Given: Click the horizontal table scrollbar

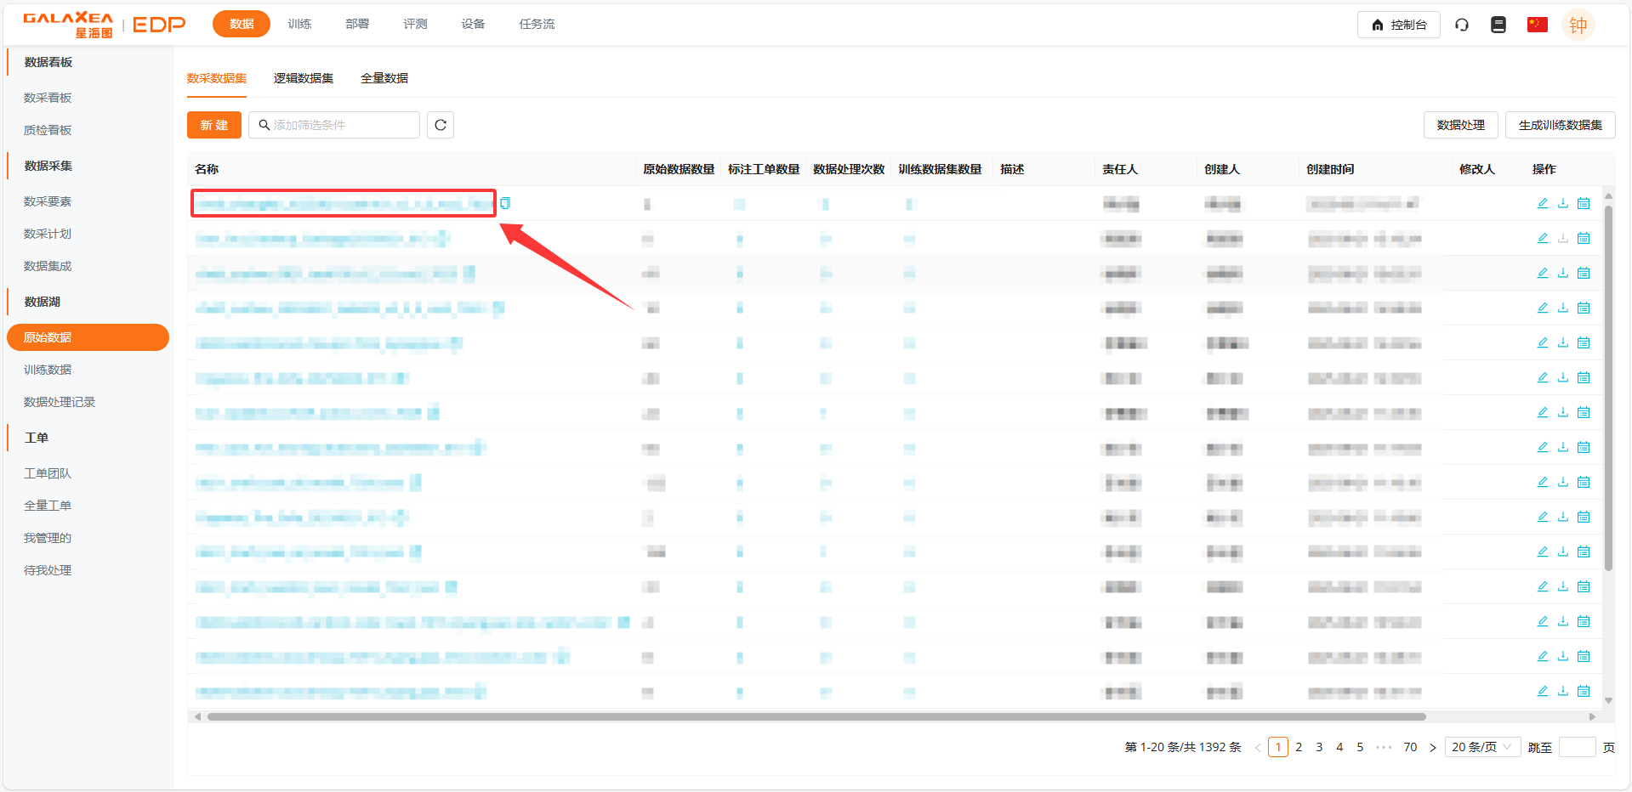Looking at the screenshot, I should coord(815,716).
